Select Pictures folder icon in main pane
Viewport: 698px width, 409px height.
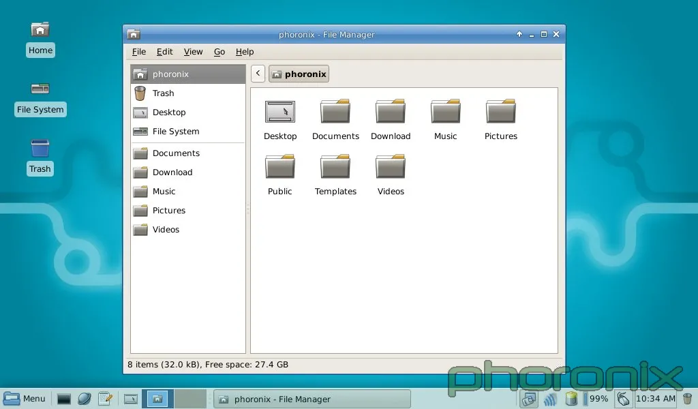[x=501, y=111]
